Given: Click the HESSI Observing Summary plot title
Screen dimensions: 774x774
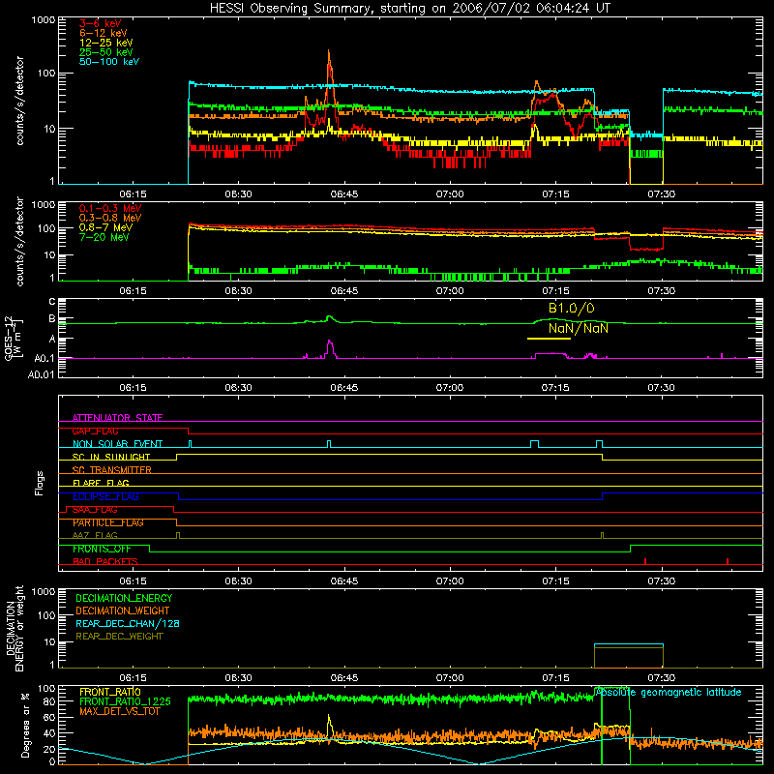Looking at the screenshot, I should coord(409,9).
